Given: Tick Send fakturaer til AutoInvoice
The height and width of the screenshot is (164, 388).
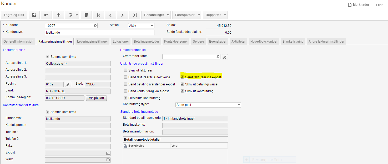Looking at the screenshot, I should point(125,77).
